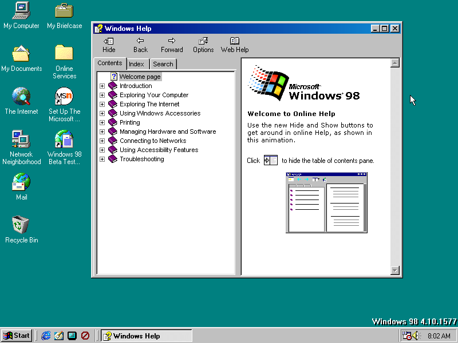
Task: Click the Forward arrow in Help toolbar
Action: [172, 45]
